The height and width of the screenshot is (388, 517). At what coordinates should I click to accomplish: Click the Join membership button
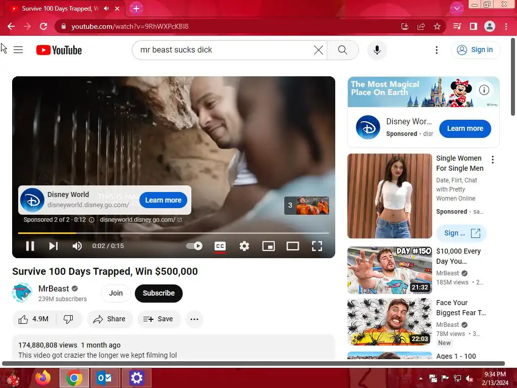pos(116,294)
